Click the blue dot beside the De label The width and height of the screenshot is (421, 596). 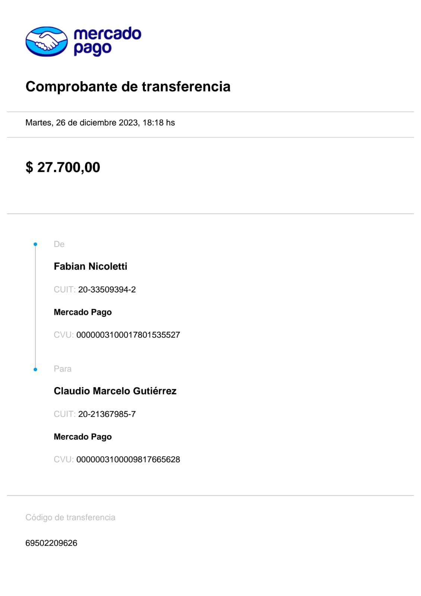coord(35,244)
